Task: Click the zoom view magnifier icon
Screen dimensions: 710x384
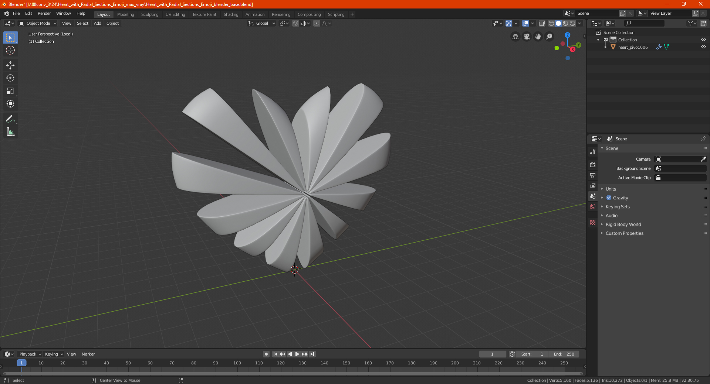Action: click(x=550, y=37)
